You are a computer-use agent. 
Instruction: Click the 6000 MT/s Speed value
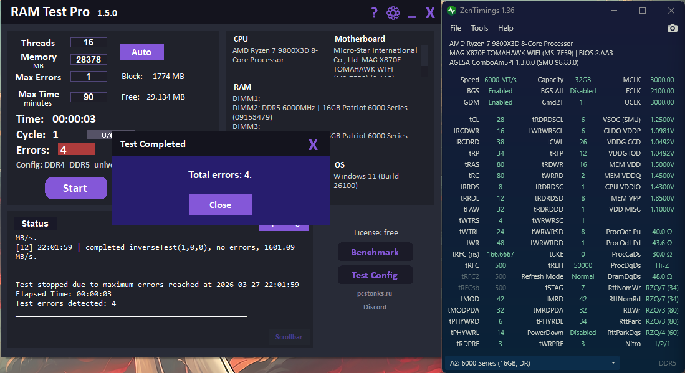(x=501, y=80)
